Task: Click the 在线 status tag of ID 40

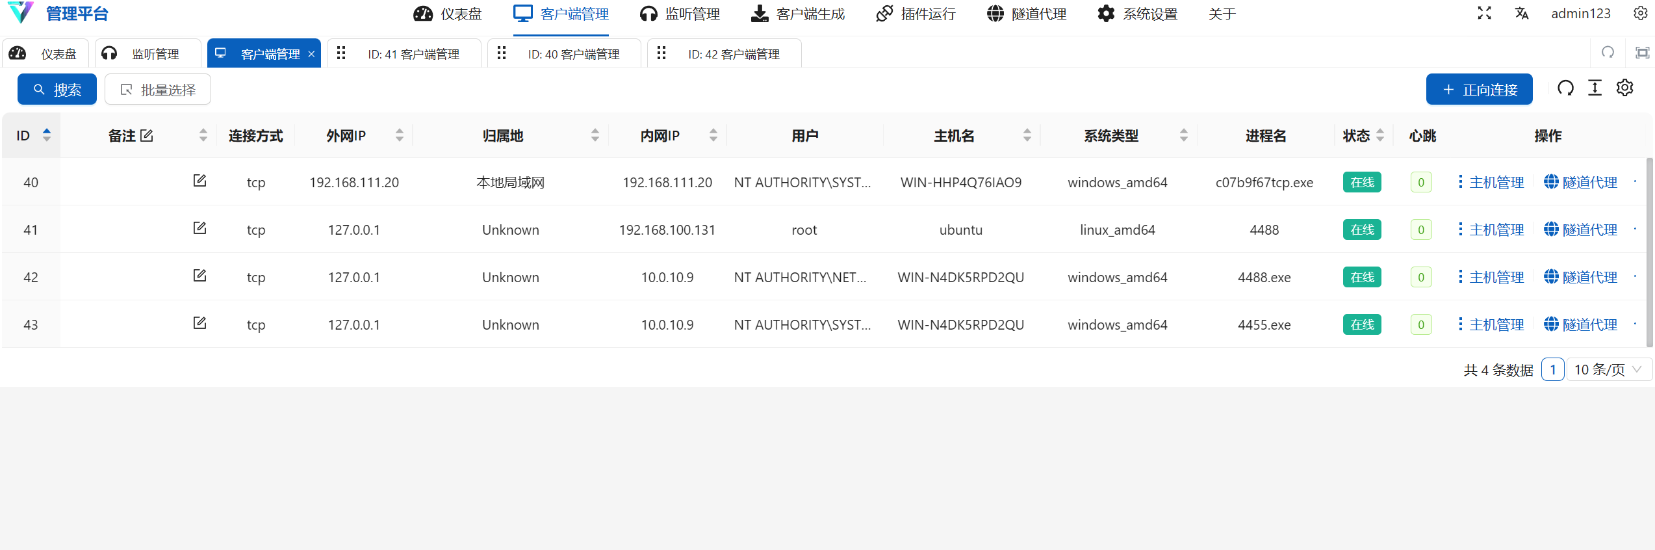Action: coord(1362,182)
